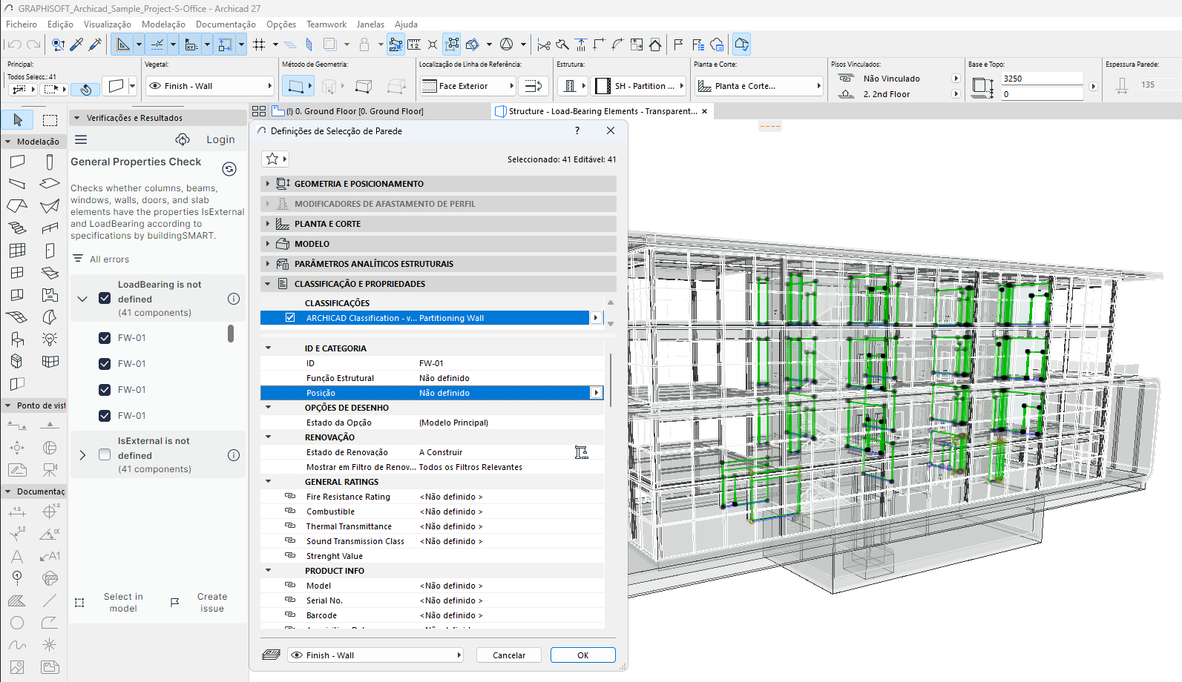This screenshot has width=1182, height=682.
Task: Expand the IsExternal is not defined group
Action: tap(82, 455)
